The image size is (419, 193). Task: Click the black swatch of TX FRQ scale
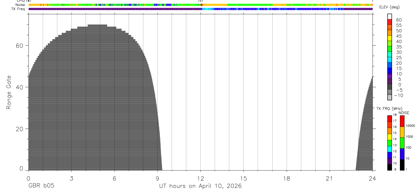pyautogui.click(x=390, y=167)
